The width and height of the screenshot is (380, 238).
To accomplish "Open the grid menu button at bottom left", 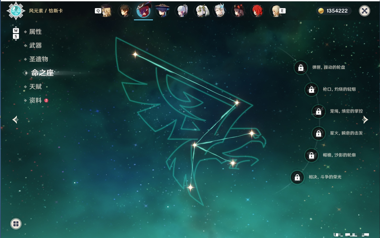I will [x=16, y=224].
